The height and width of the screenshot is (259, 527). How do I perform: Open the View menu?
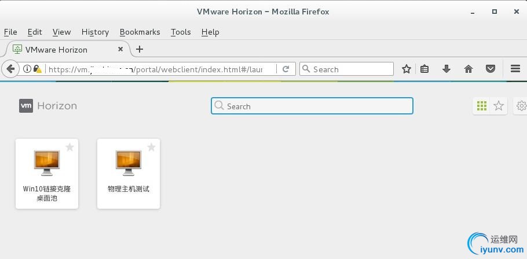coord(61,32)
